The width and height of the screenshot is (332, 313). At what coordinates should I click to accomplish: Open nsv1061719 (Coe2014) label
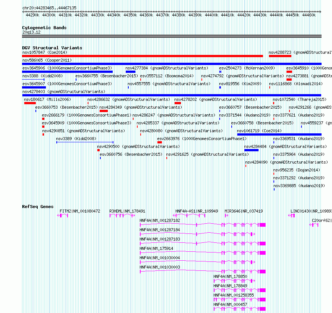[x=259, y=131]
